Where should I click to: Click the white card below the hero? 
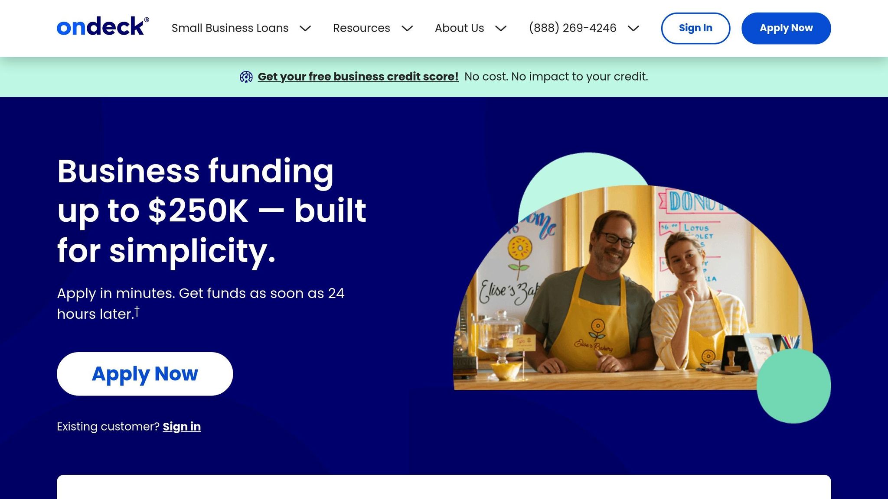444,487
